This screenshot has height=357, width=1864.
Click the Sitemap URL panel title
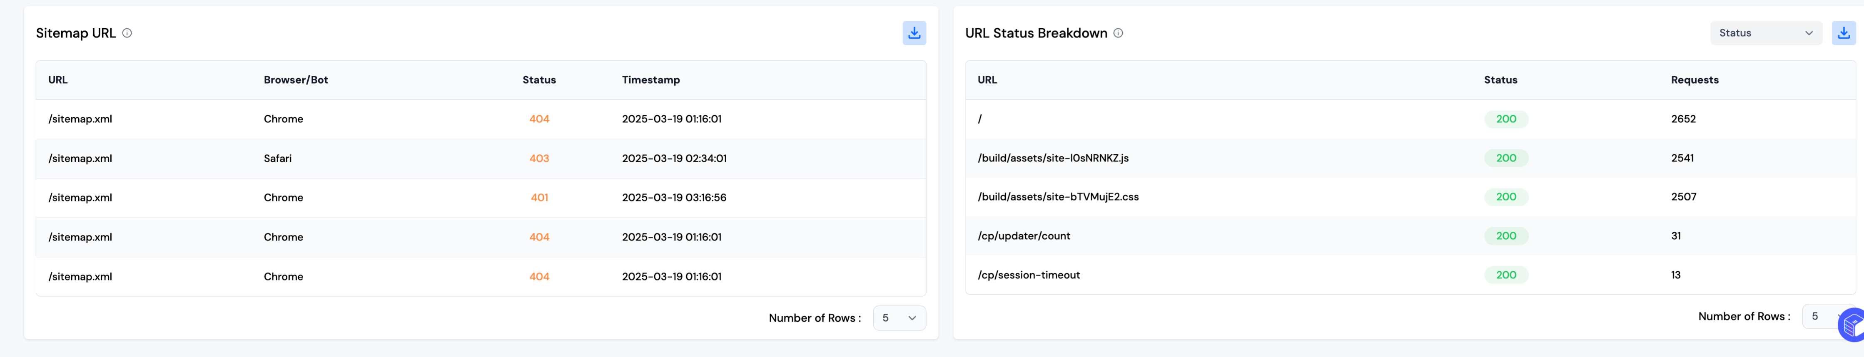tap(76, 33)
